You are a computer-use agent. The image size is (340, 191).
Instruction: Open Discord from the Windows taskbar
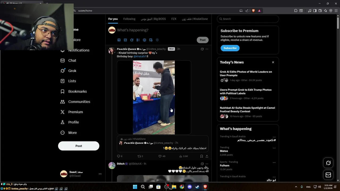coord(189,187)
